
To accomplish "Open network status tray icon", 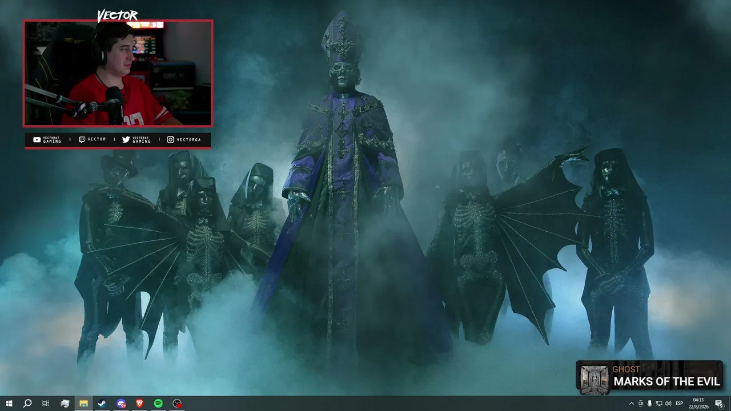I will pos(658,404).
